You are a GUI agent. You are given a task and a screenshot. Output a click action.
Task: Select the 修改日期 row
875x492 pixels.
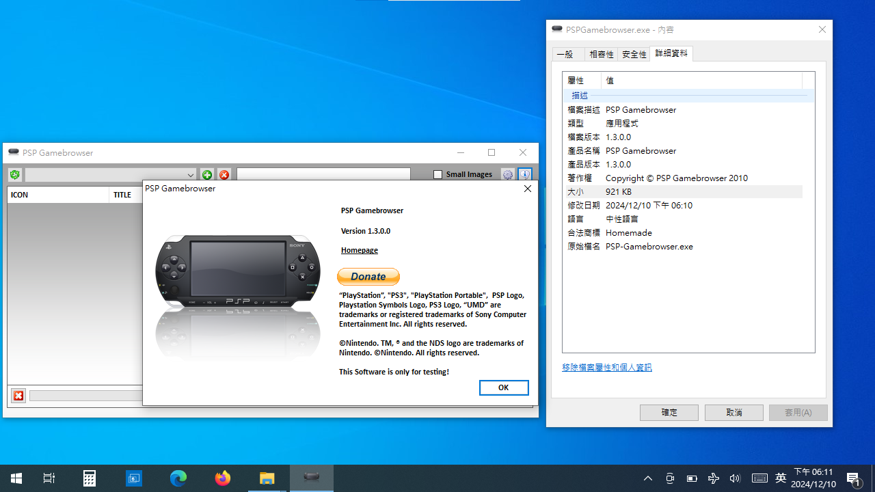point(684,206)
